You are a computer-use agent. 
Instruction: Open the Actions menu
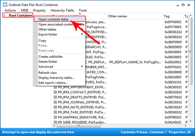[10, 10]
